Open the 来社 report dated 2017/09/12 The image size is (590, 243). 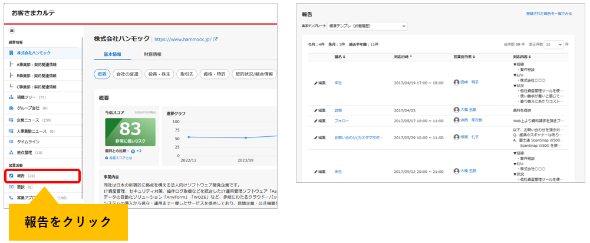click(x=338, y=172)
